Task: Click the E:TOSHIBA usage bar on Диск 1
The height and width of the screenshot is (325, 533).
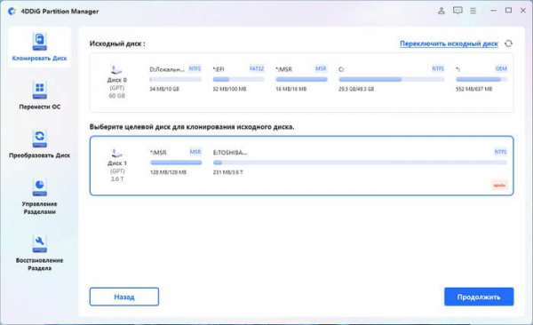Action: coord(360,162)
